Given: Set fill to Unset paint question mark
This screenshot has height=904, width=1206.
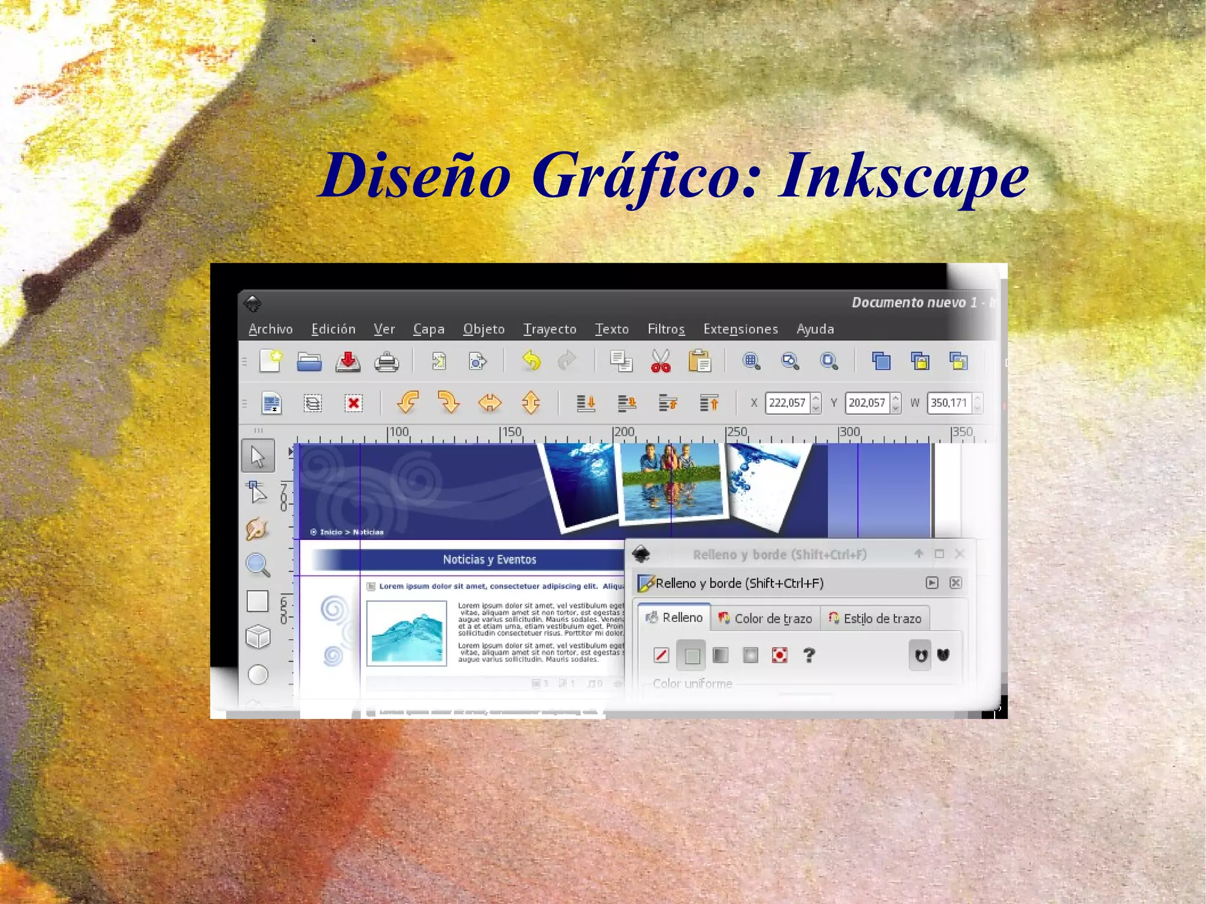Looking at the screenshot, I should click(x=809, y=655).
